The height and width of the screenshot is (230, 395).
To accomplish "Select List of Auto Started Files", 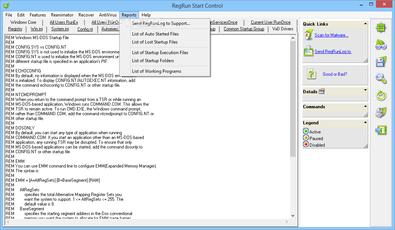I will (165, 34).
